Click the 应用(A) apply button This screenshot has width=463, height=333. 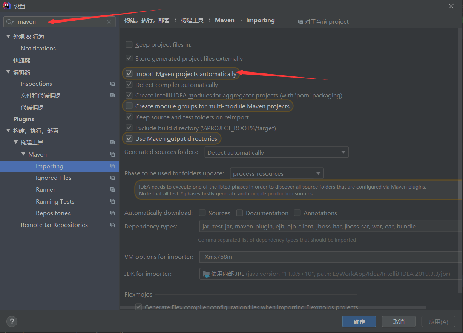(438, 322)
